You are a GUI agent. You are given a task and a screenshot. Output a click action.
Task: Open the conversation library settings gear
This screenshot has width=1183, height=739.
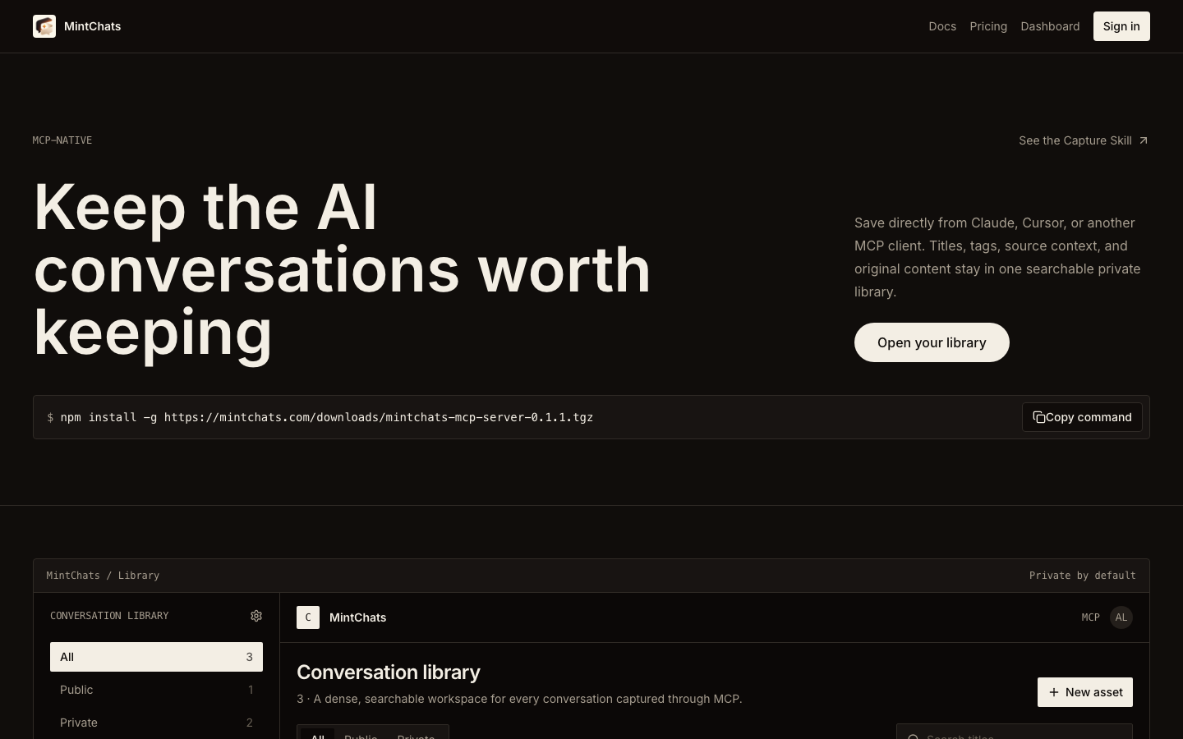click(x=256, y=616)
